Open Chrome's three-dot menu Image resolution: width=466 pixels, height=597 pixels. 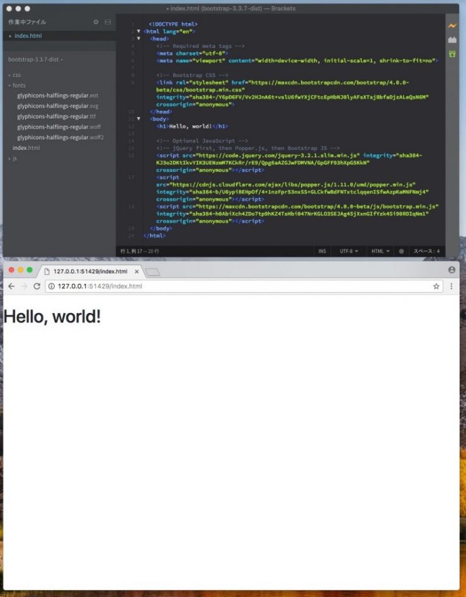coord(451,286)
